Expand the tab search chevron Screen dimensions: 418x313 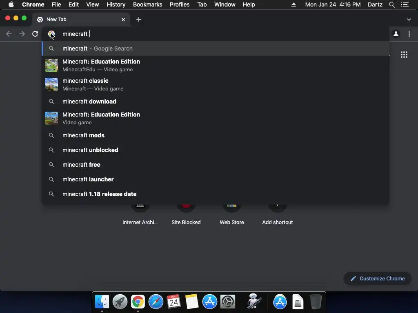pyautogui.click(x=409, y=20)
